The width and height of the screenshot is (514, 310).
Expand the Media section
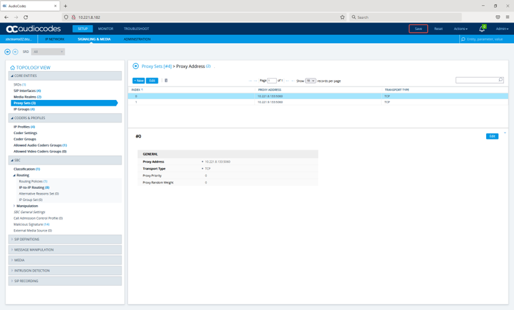65,260
